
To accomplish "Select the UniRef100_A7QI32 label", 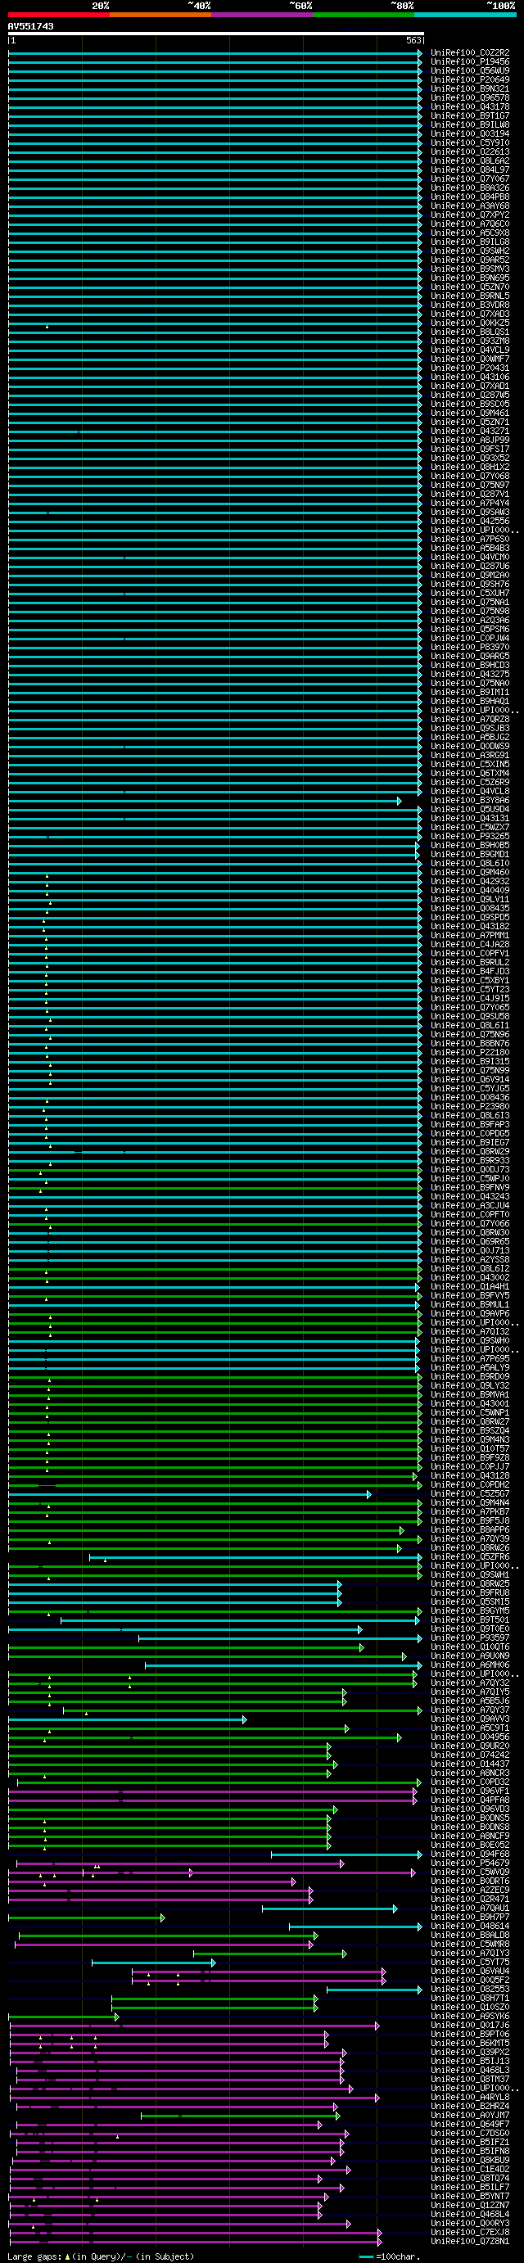I will [x=470, y=1331].
